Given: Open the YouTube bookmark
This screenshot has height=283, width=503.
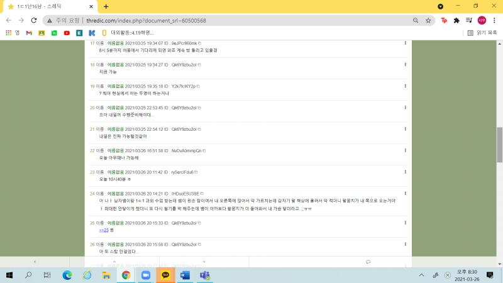Looking at the screenshot, I should pos(67,33).
